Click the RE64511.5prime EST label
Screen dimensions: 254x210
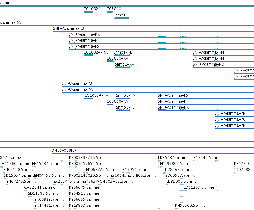point(84,194)
